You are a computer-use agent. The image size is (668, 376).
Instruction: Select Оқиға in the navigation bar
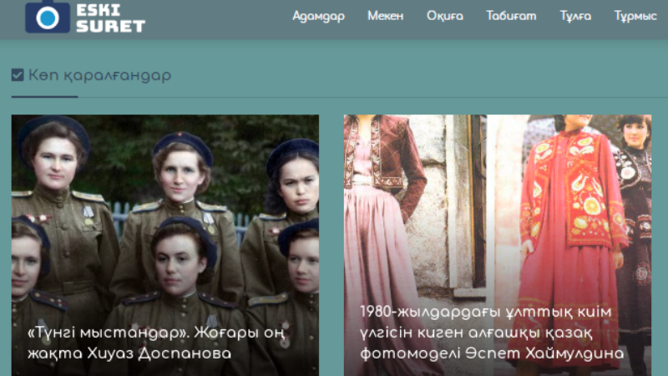[444, 16]
